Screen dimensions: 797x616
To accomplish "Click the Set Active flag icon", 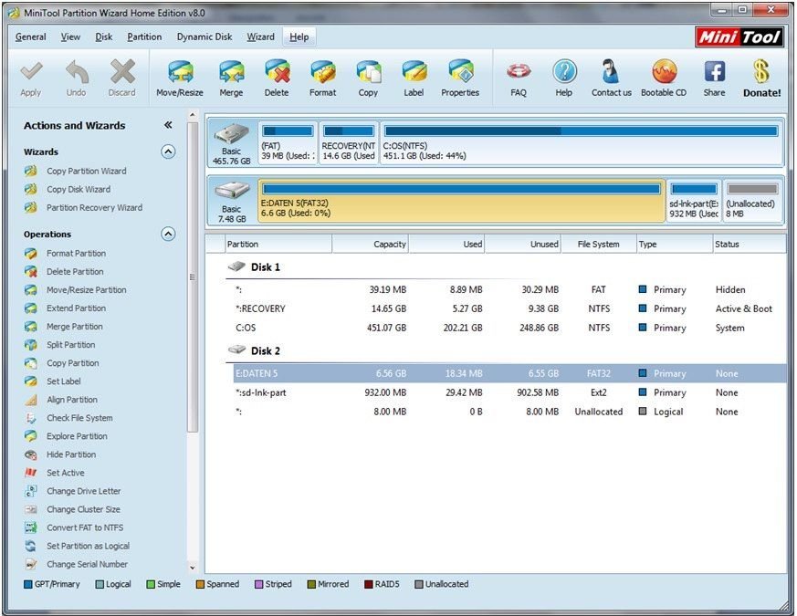I will pyautogui.click(x=30, y=474).
